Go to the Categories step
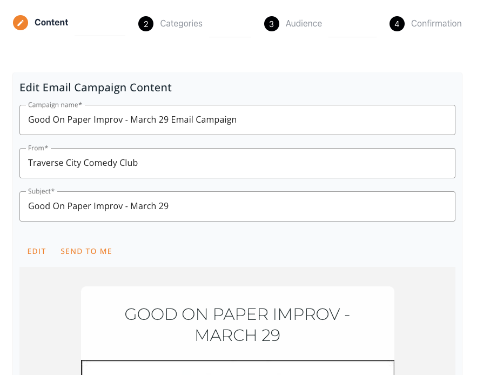 181,23
